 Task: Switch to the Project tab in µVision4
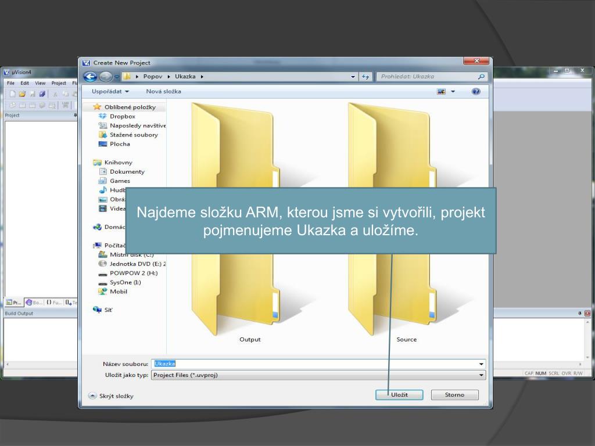tap(14, 302)
